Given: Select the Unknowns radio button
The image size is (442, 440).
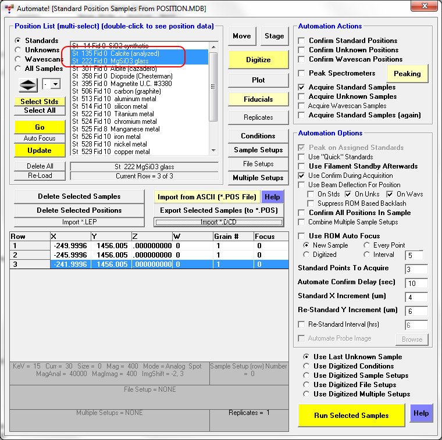Looking at the screenshot, I should tap(19, 50).
